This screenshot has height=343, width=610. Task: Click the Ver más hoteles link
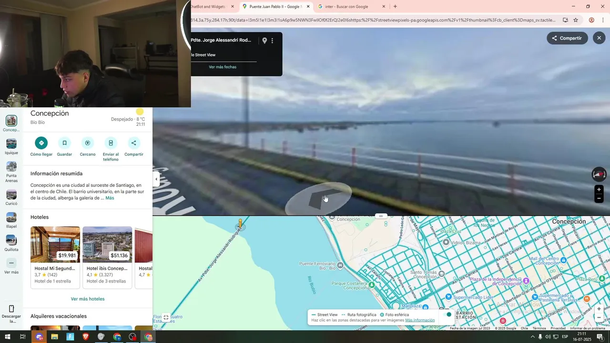[x=88, y=299]
